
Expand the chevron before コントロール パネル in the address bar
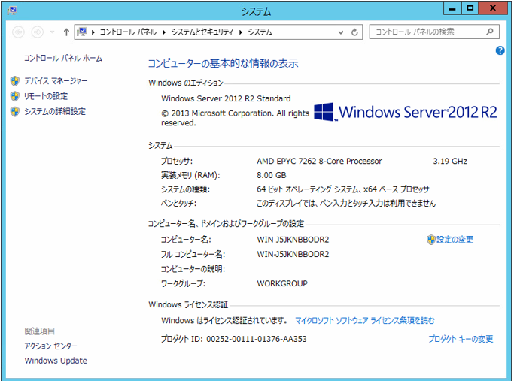pyautogui.click(x=93, y=32)
